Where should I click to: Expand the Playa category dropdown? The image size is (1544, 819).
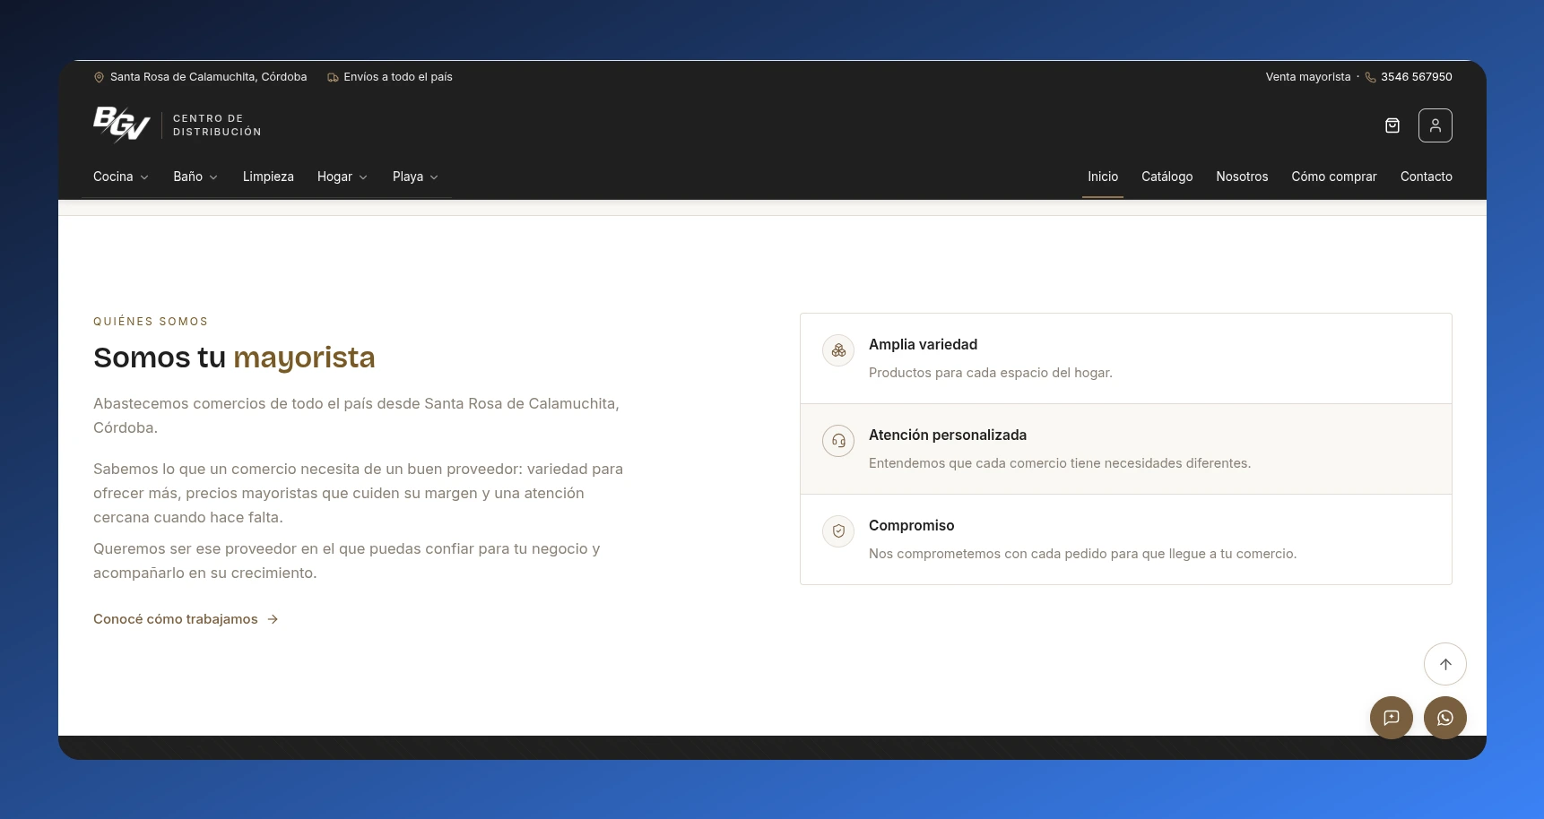tap(416, 177)
